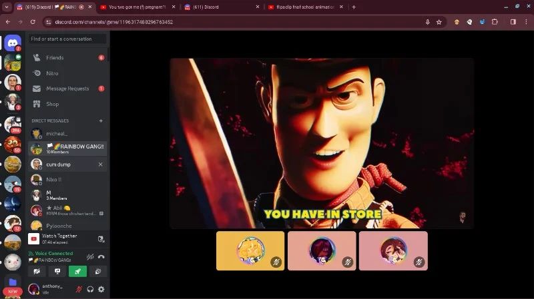The image size is (534, 299).
Task: Close the cum dump DM with X
Action: (101, 164)
